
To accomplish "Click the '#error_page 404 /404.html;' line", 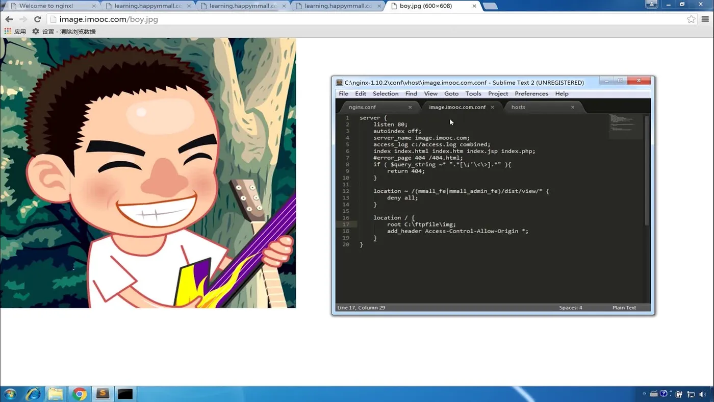I will [418, 158].
